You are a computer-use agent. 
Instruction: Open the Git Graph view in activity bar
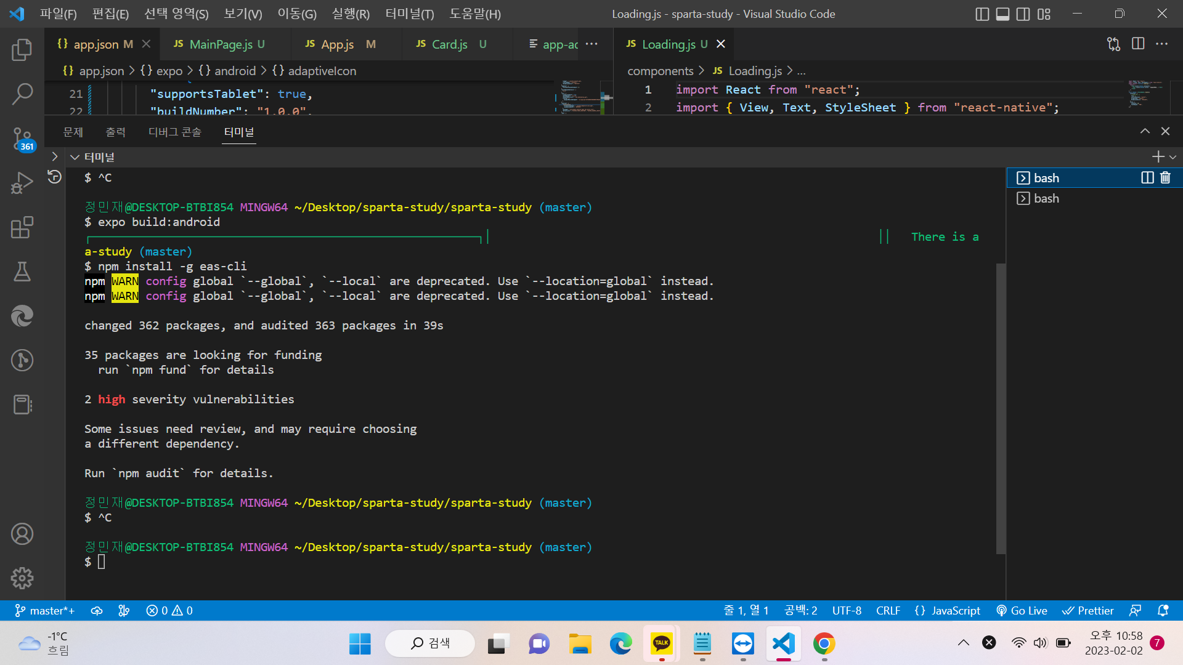(x=22, y=360)
